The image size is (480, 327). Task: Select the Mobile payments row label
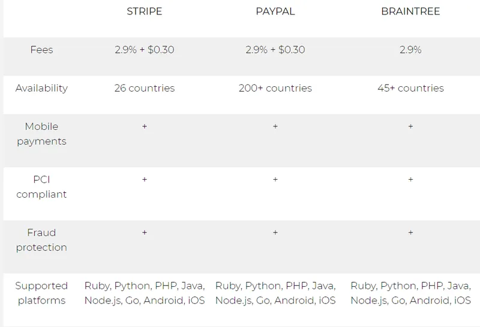coord(41,134)
